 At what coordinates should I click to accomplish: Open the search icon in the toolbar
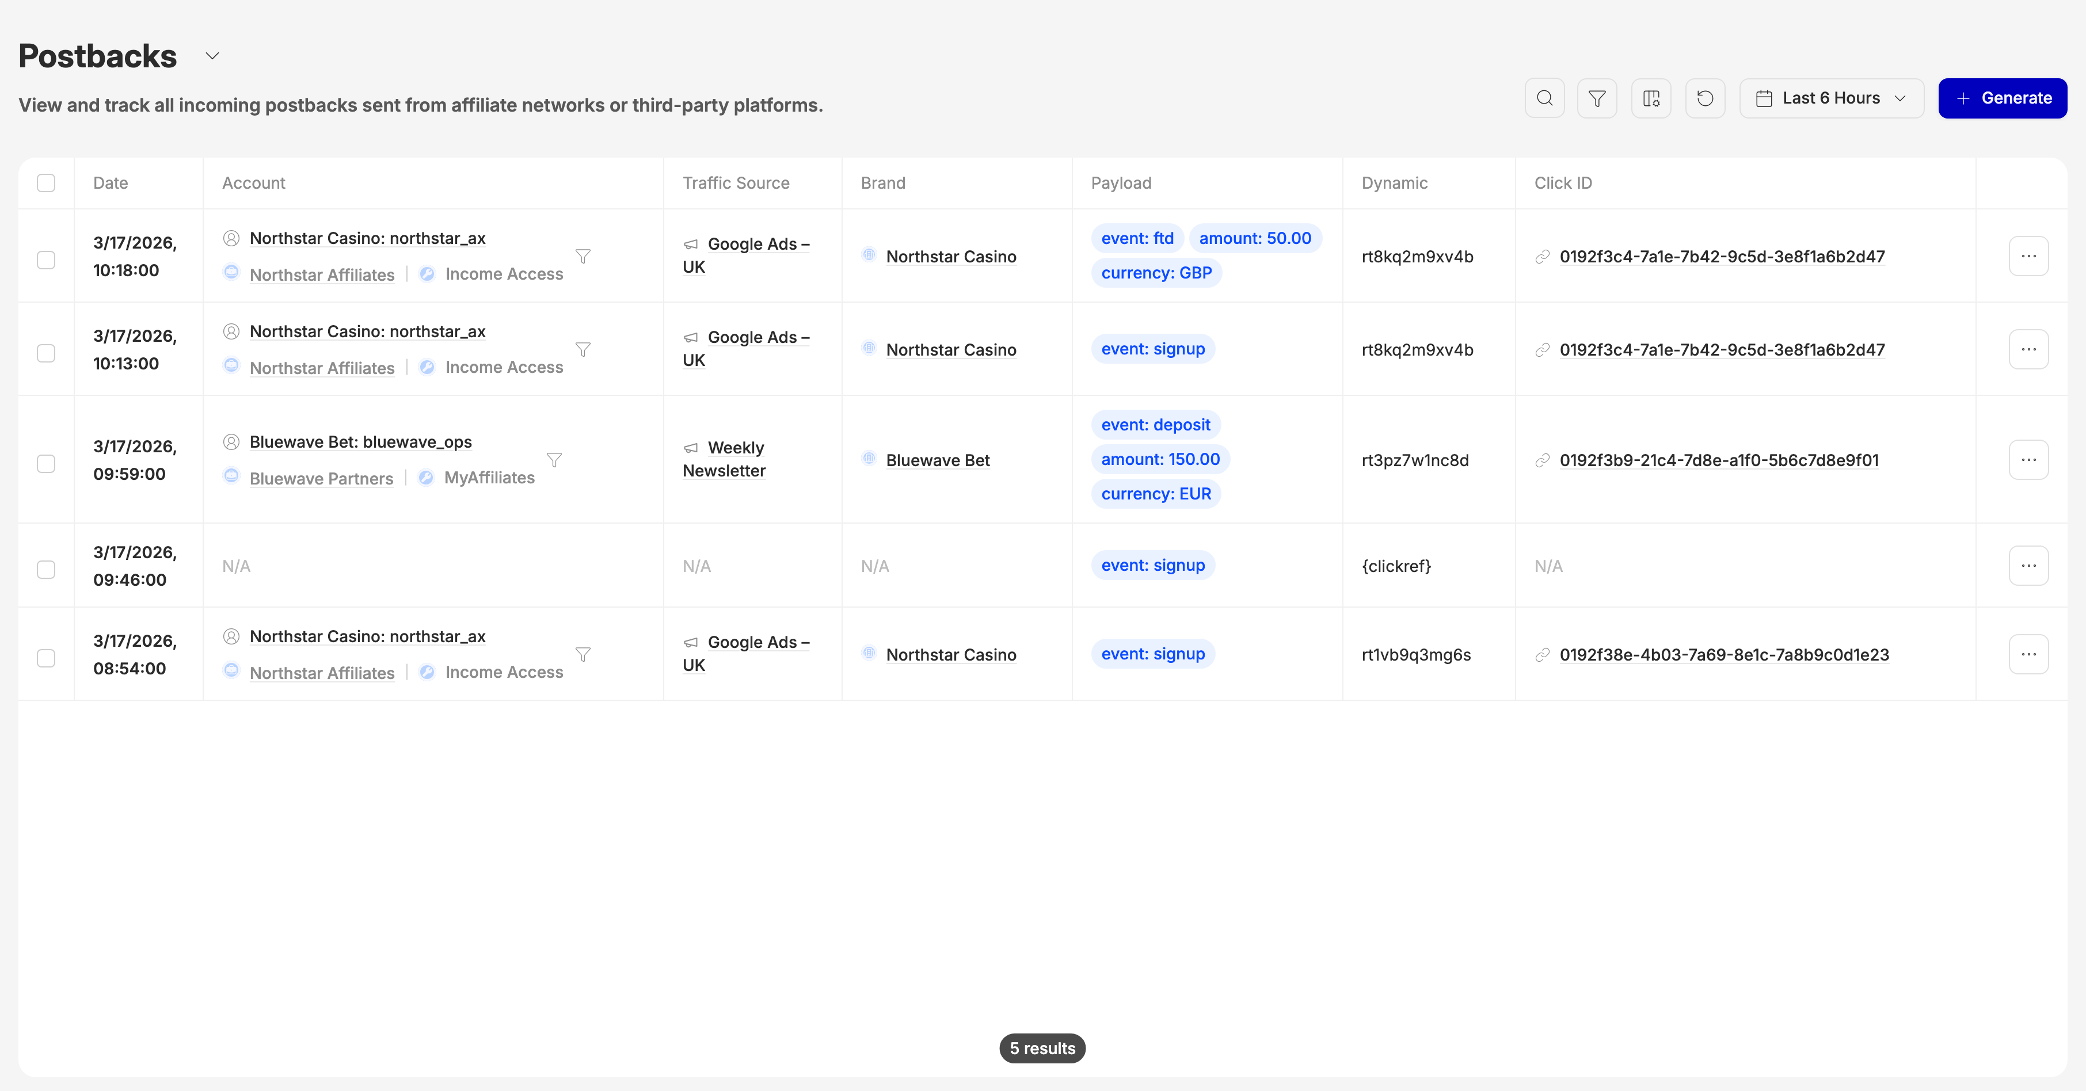pyautogui.click(x=1544, y=98)
